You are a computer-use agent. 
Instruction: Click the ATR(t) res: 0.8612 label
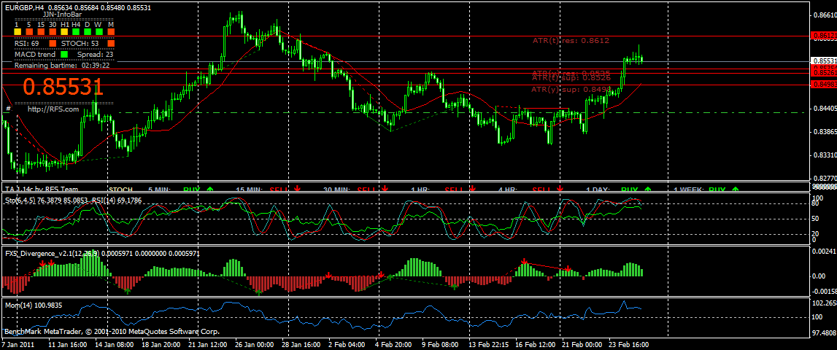coord(571,40)
